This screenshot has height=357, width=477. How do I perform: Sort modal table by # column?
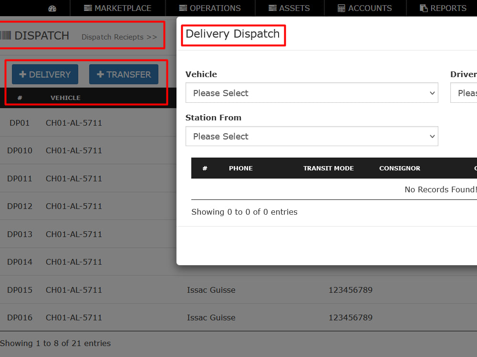[205, 168]
